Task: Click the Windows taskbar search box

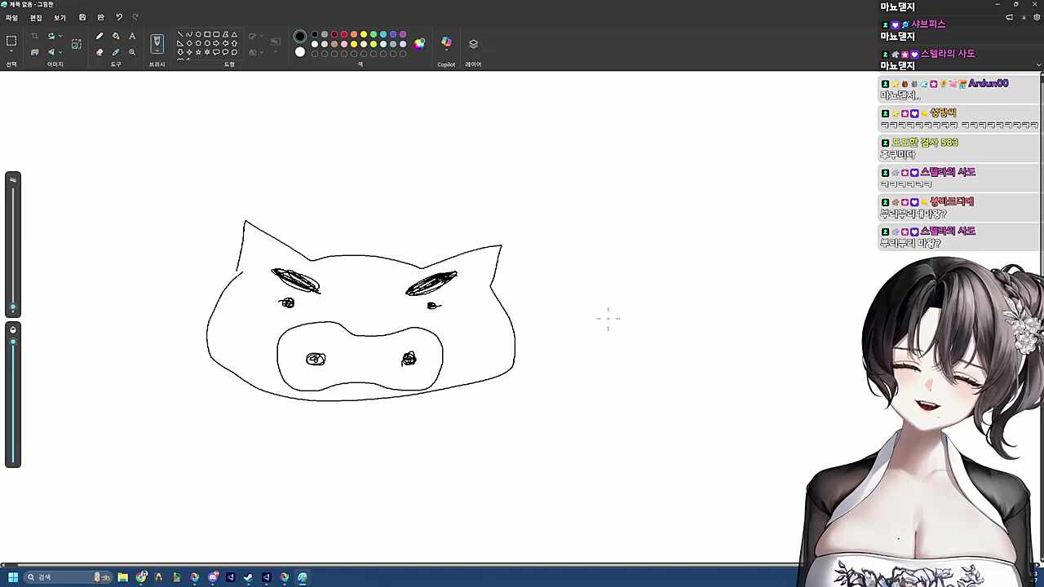Action: click(57, 577)
